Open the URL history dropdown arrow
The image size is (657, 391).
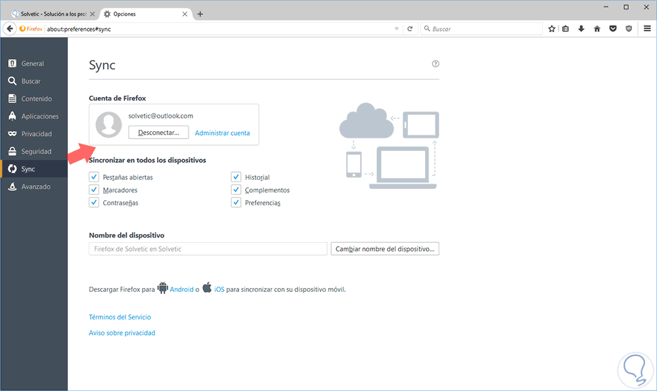[x=396, y=29]
